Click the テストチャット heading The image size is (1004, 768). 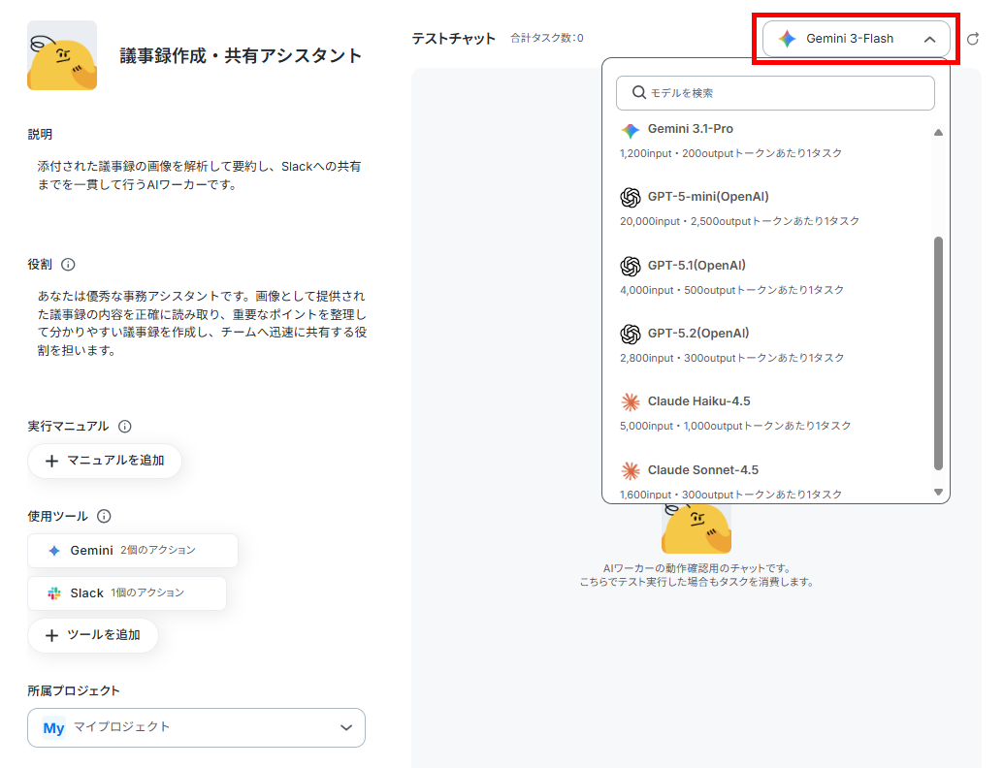[453, 39]
